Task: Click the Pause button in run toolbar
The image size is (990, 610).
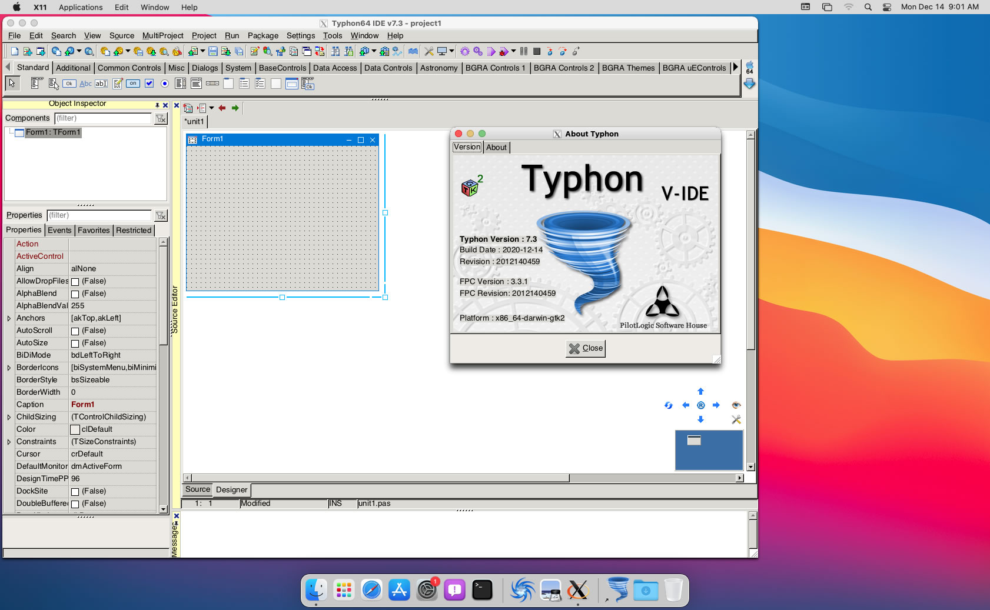Action: click(523, 51)
